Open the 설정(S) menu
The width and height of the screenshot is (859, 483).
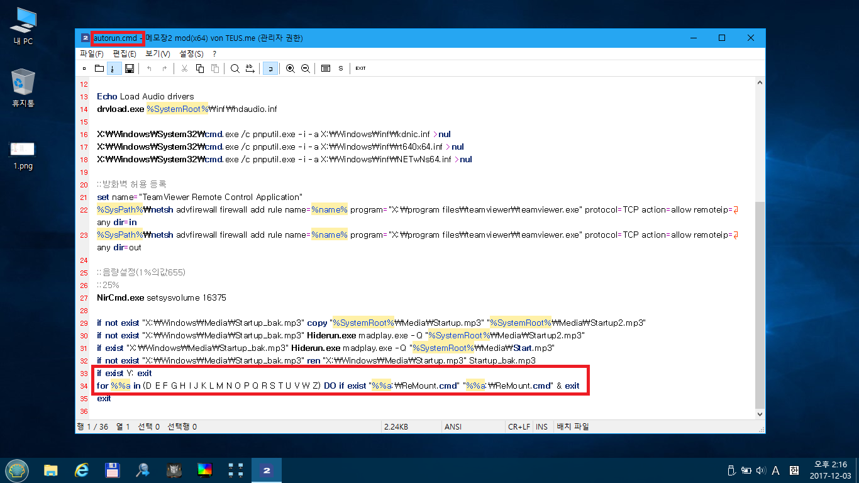191,54
